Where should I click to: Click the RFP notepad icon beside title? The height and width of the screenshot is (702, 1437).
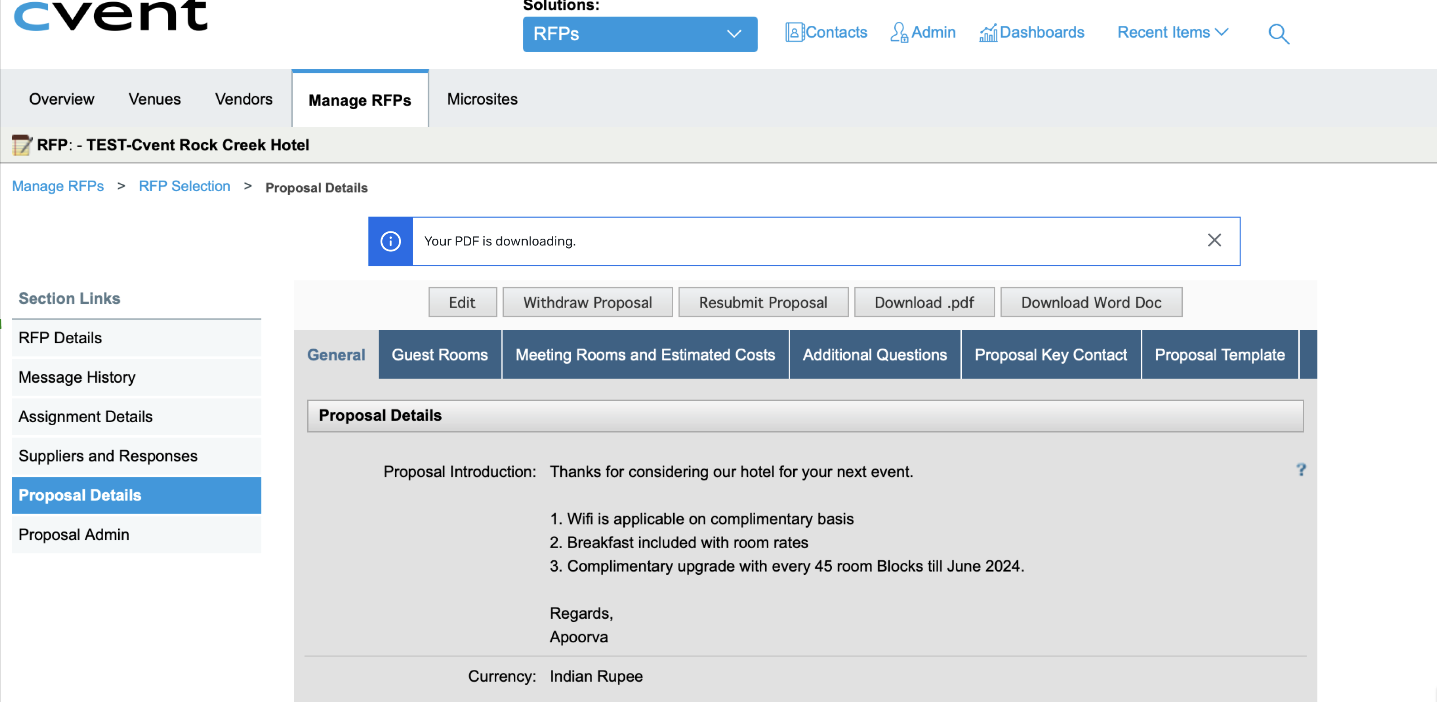click(x=22, y=145)
